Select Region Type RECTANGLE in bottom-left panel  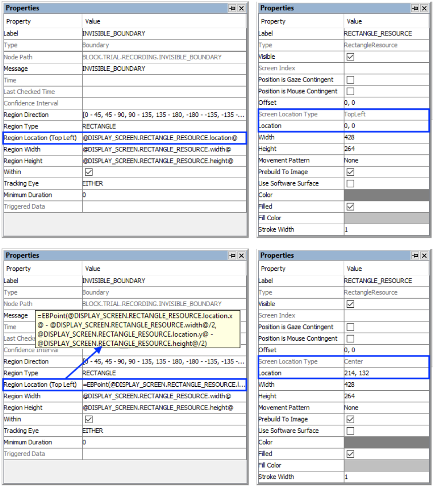tap(164, 373)
